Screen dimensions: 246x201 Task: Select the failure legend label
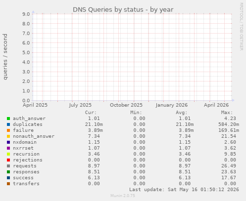23,130
